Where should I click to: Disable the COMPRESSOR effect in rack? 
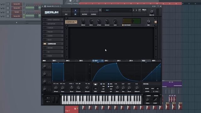pyautogui.click(x=45, y=44)
